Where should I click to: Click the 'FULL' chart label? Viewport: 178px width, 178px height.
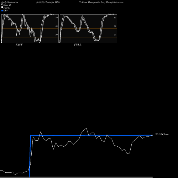(78, 45)
